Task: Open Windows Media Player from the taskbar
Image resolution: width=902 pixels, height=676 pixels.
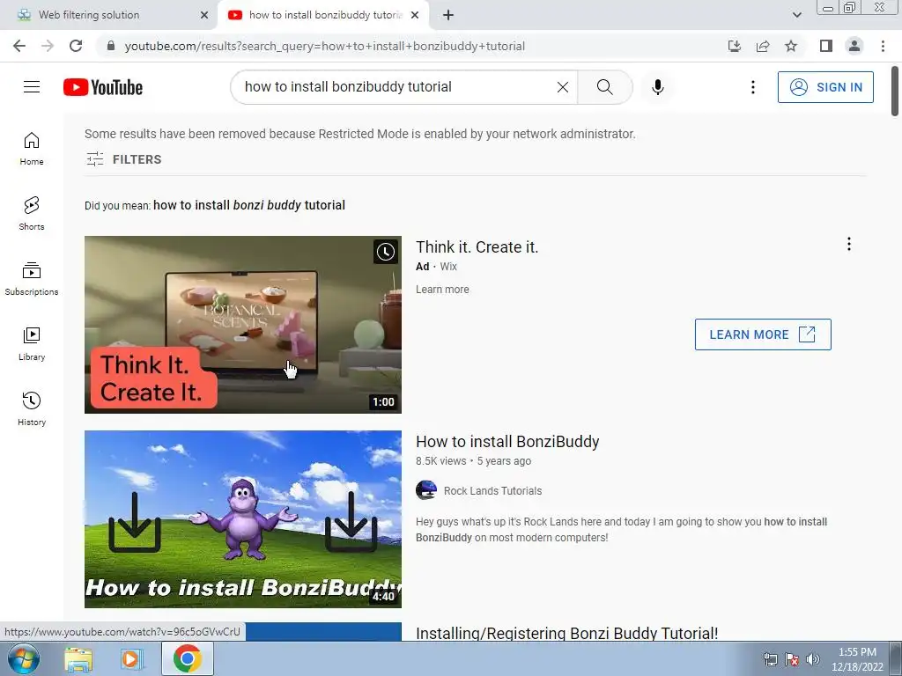Action: [132, 659]
